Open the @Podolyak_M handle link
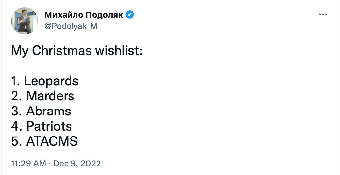Image resolution: width=340 pixels, height=175 pixels. coord(71,26)
